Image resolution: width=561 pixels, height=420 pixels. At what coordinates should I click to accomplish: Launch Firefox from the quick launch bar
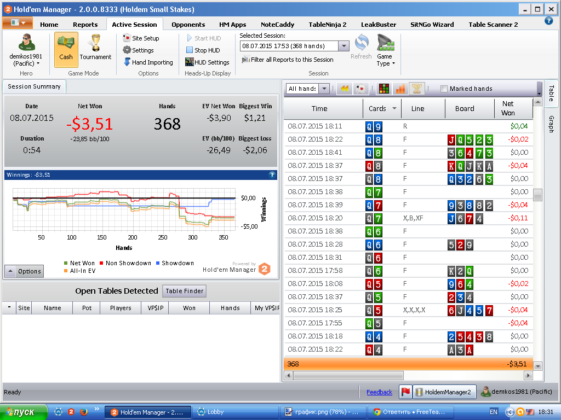point(84,412)
